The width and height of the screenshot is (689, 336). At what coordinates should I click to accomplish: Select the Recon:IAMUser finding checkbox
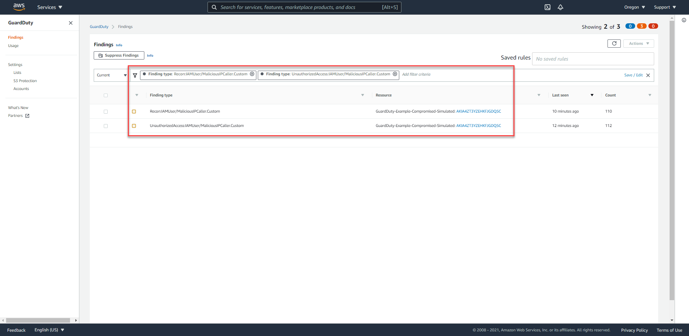106,112
